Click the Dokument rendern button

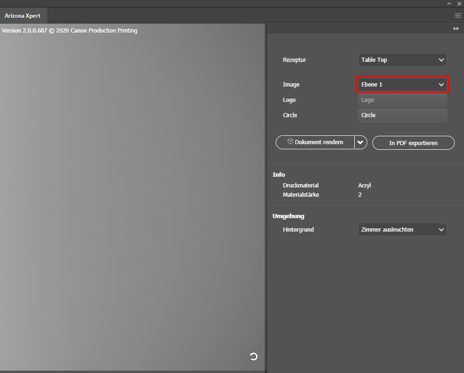point(315,142)
